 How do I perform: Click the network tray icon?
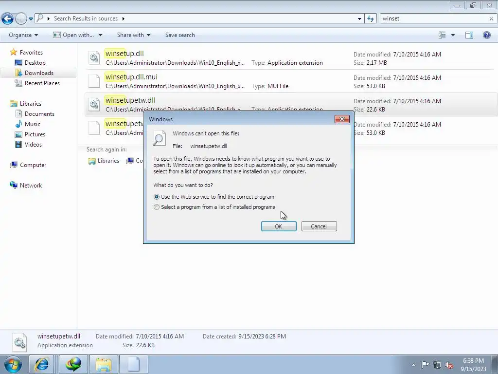coord(437,365)
